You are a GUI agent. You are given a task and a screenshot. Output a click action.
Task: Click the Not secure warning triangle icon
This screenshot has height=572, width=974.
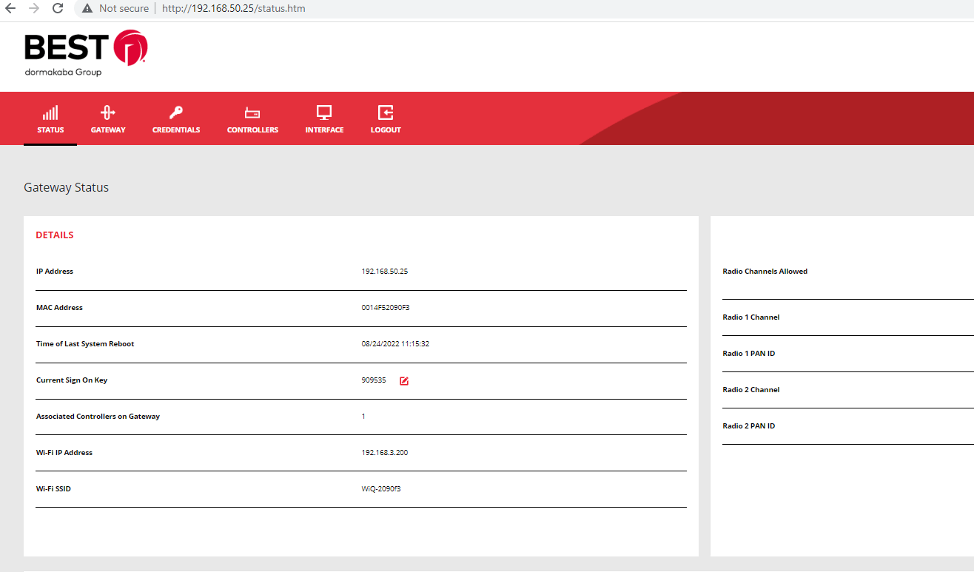coord(87,8)
